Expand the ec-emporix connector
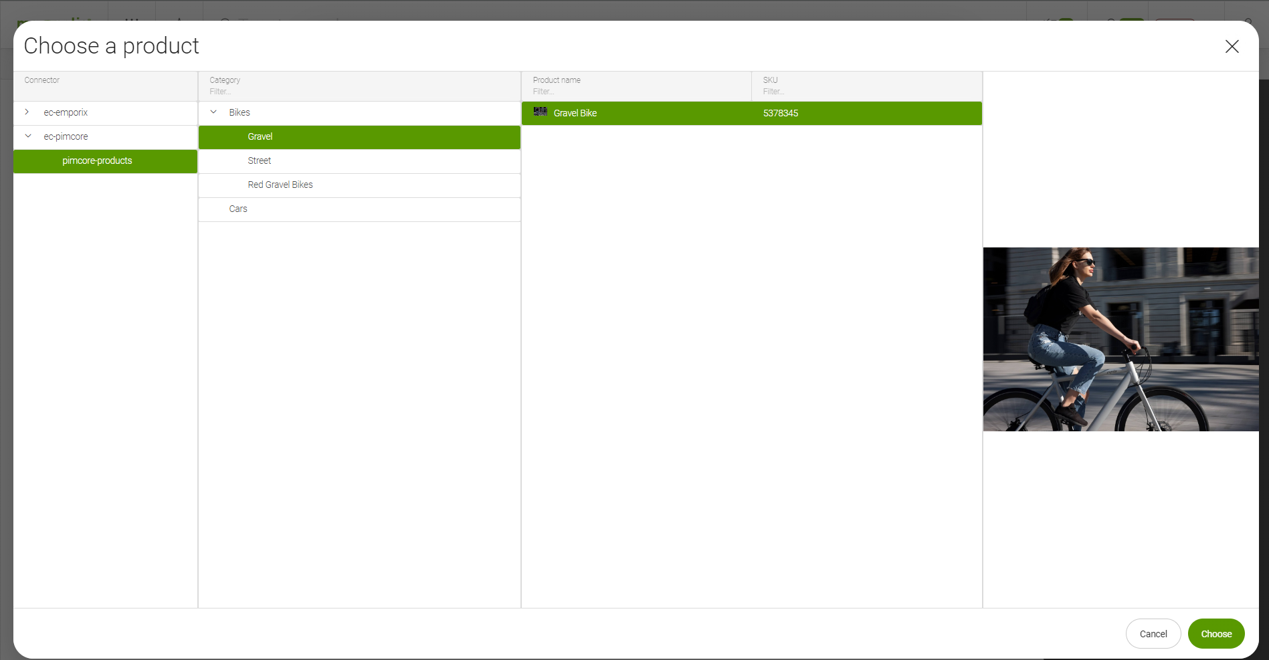Screen dimensions: 1269x660 27,112
